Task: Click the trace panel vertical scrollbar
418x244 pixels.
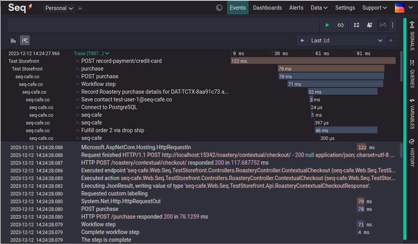Action: tap(401, 67)
